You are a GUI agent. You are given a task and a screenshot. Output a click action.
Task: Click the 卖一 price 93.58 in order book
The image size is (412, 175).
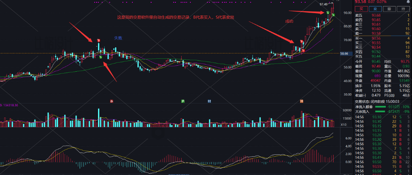(376, 33)
